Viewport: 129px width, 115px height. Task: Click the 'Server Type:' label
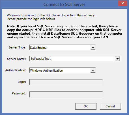(18, 47)
